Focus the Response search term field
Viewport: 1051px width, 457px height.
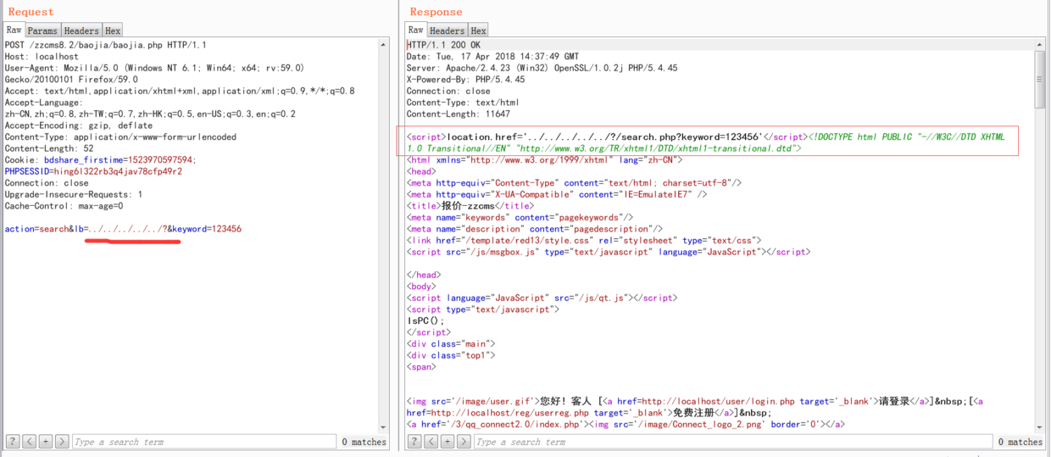732,442
